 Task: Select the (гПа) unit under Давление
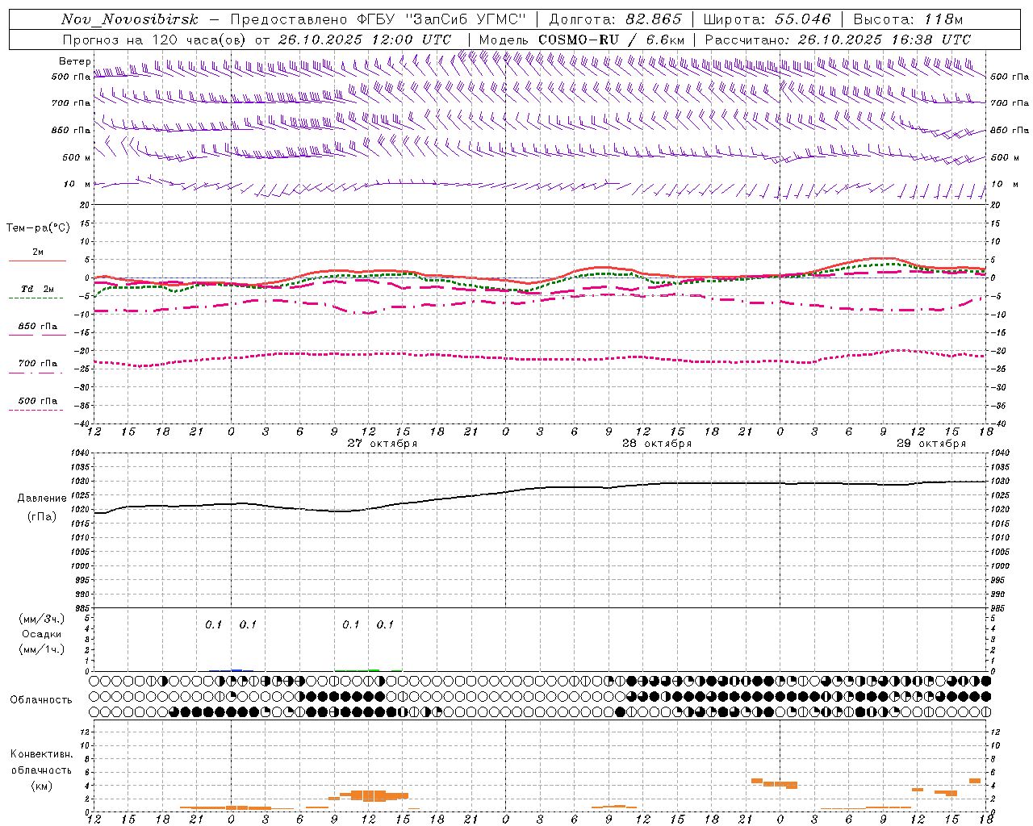point(42,517)
